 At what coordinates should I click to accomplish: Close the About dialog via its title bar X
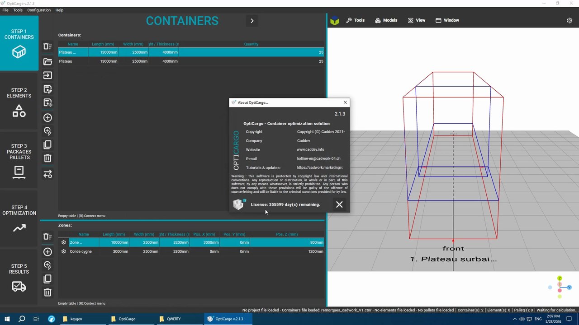345,102
